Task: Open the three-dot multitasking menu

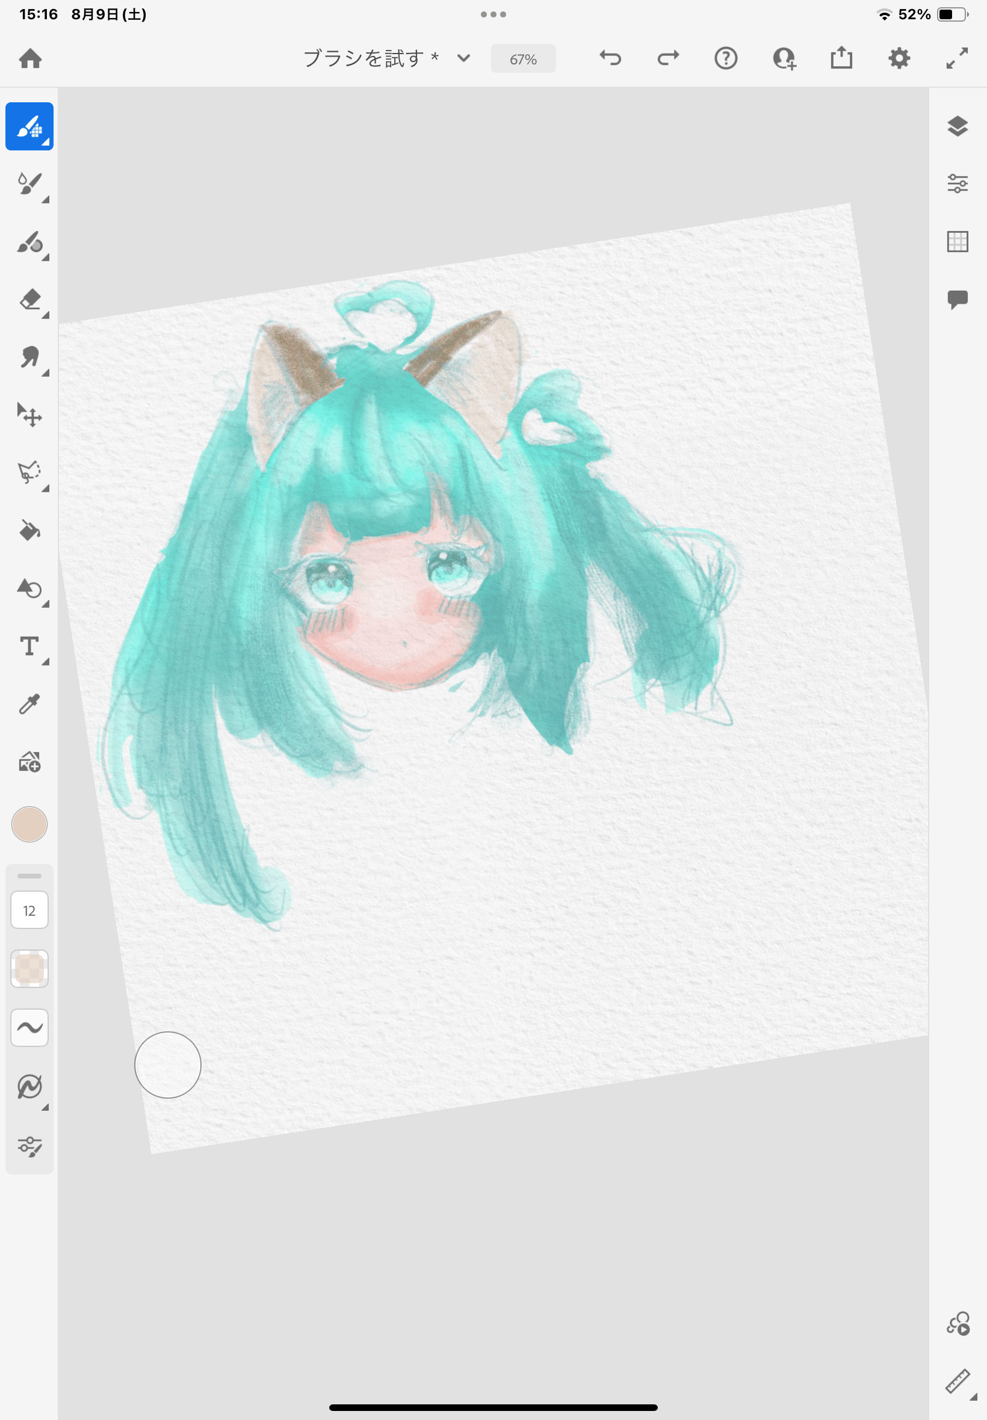Action: (x=493, y=14)
